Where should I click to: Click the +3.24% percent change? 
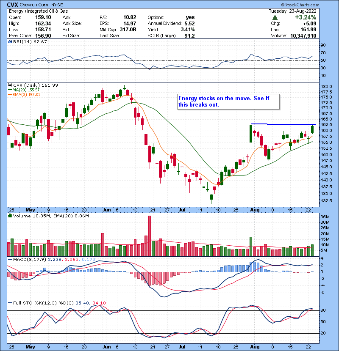point(306,17)
